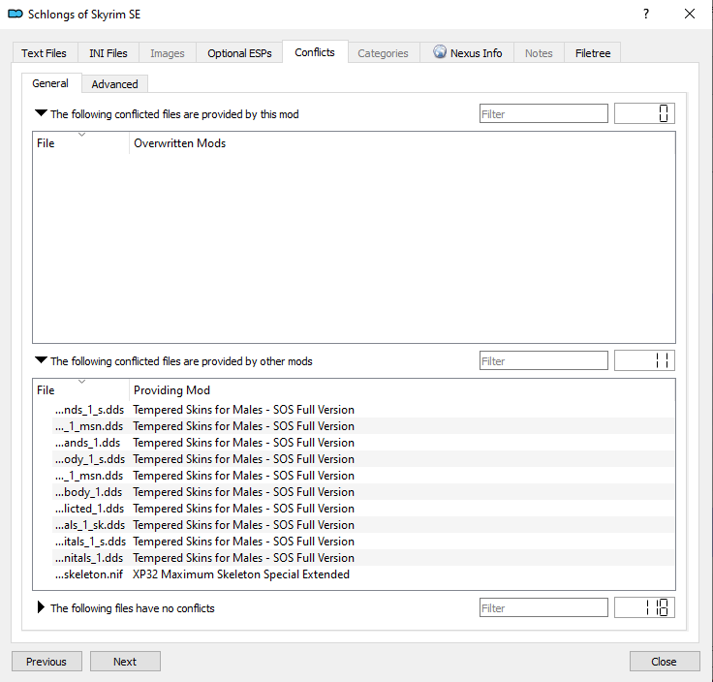Click Tempered Skins provider for '...body_1.dds'
The width and height of the screenshot is (713, 682).
244,492
